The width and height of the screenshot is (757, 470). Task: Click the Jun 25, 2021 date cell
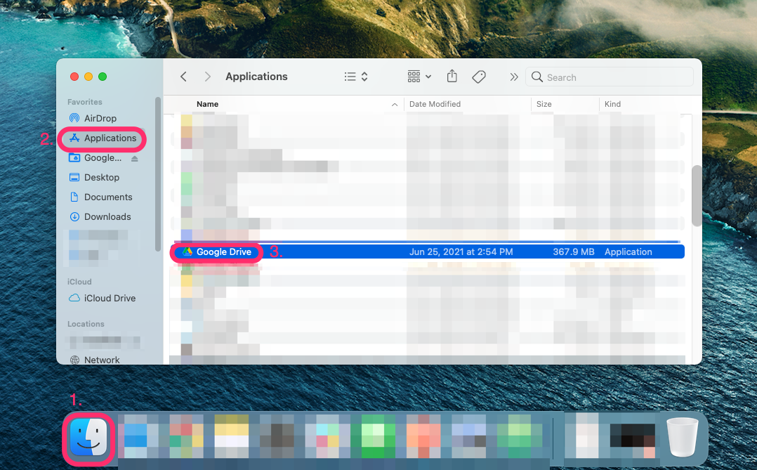click(461, 252)
